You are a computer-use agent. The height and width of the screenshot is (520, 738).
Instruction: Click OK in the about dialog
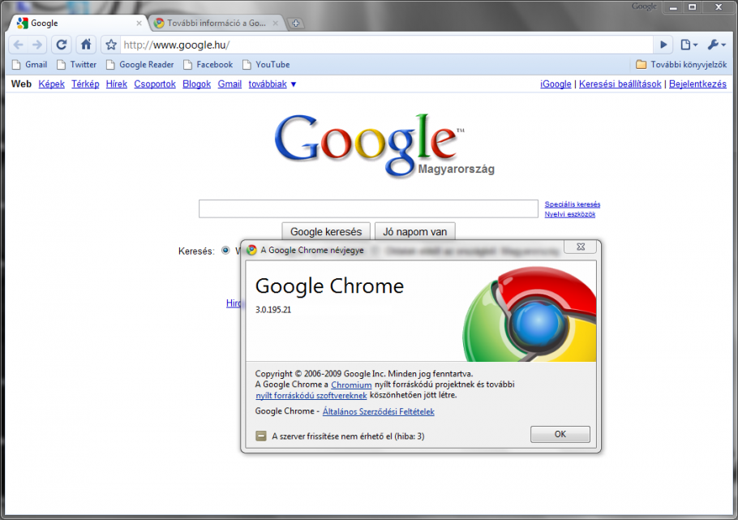click(560, 434)
